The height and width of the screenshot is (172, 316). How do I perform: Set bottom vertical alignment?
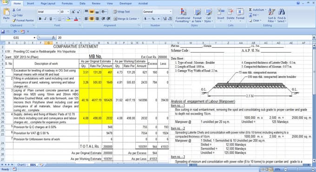coord(97,12)
